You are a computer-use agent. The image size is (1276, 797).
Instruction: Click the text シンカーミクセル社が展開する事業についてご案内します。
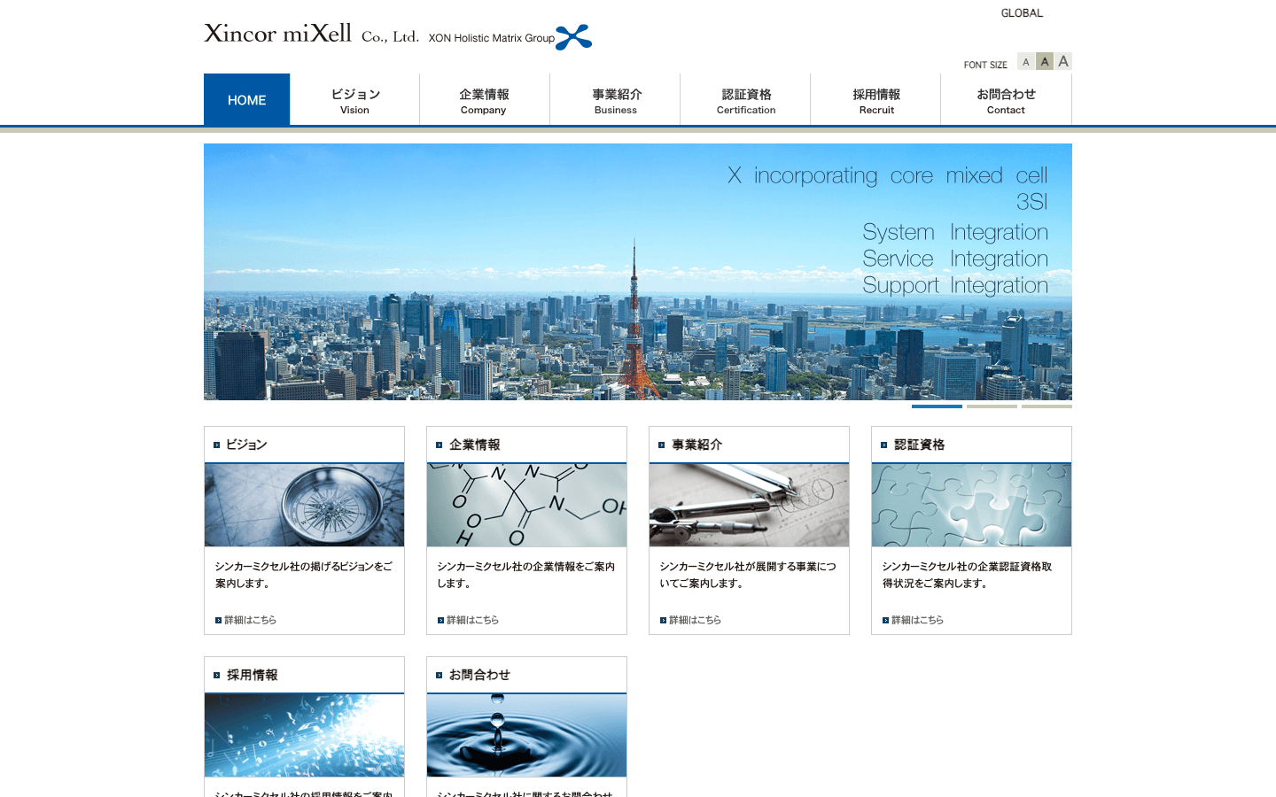[748, 575]
